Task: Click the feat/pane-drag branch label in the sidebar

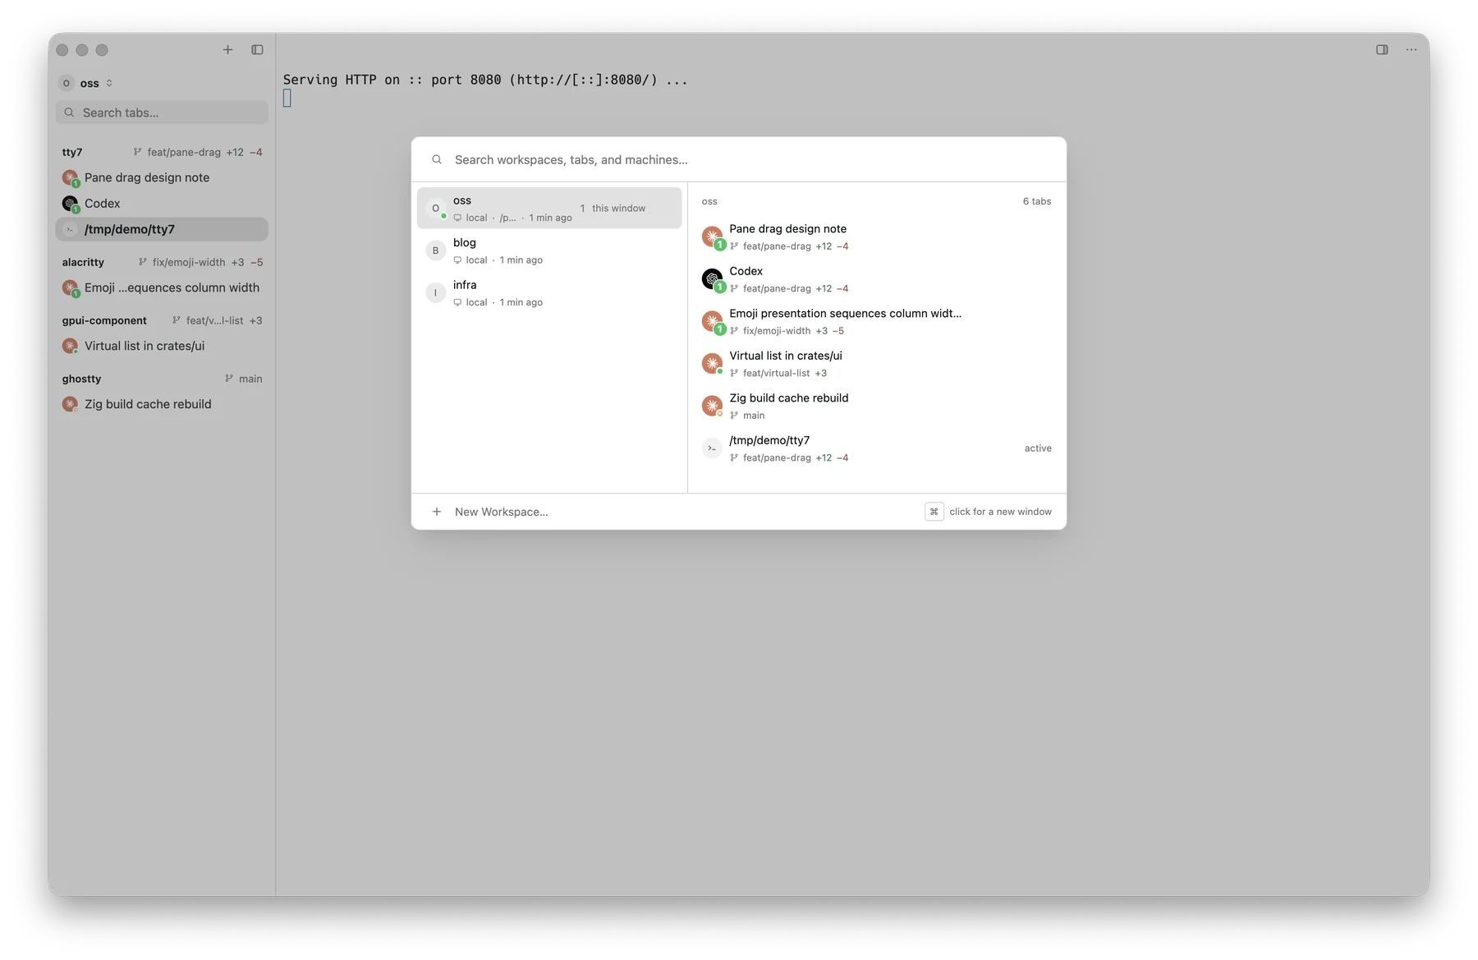Action: pyautogui.click(x=184, y=152)
